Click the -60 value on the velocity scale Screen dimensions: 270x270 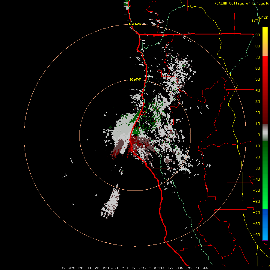coord(256,202)
